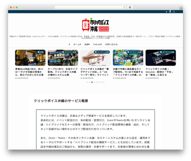Open a new browser tab with plus button
This screenshot has height=161, width=191.
click(x=181, y=8)
